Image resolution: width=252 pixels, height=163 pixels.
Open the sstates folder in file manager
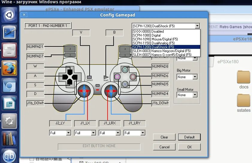point(244,103)
